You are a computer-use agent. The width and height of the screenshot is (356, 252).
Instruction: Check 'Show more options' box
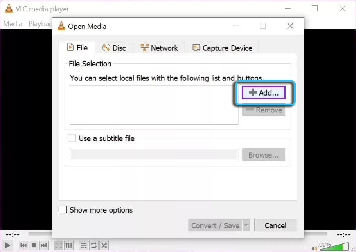tap(63, 210)
